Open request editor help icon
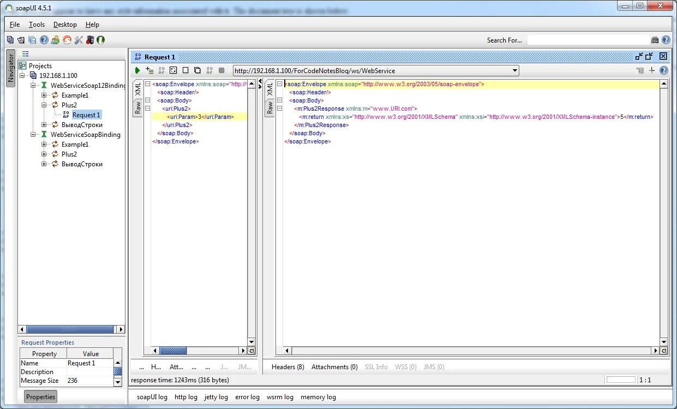Image resolution: width=677 pixels, height=409 pixels. pos(663,70)
